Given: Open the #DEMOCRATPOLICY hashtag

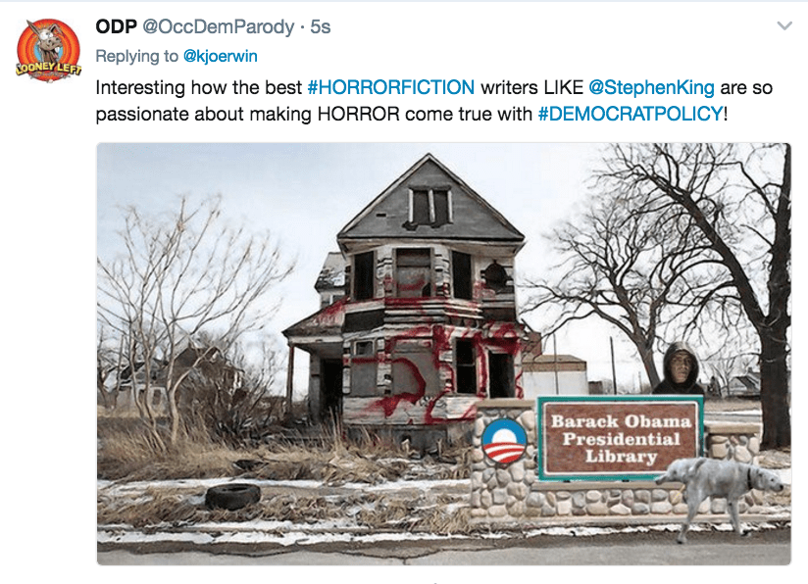Looking at the screenshot, I should [x=631, y=114].
